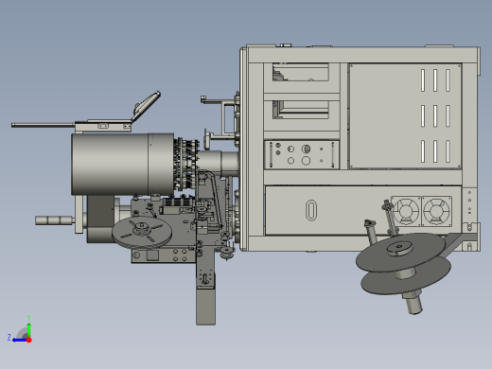
Task: Click the green Y axis arrow of the triad
Action: click(x=28, y=328)
